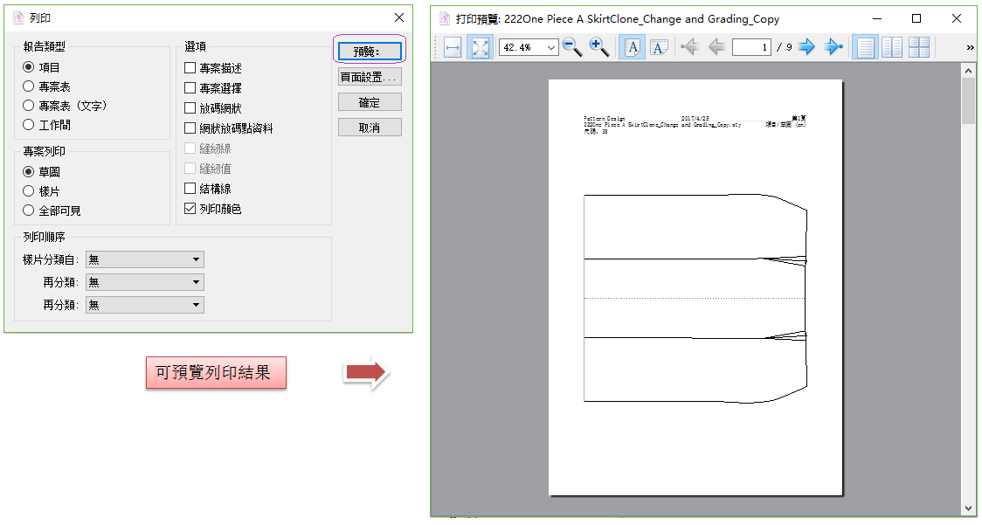This screenshot has height=525, width=982.
Task: Zoom in with the plus magnifier
Action: tap(598, 47)
